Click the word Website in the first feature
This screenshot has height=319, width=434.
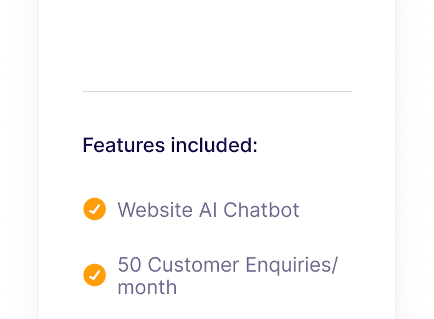155,210
